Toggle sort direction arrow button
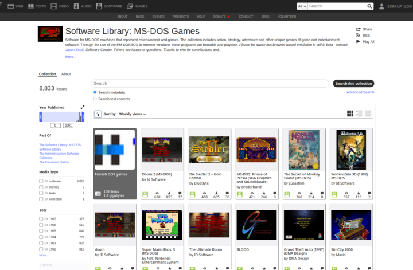The height and width of the screenshot is (270, 413). point(98,114)
